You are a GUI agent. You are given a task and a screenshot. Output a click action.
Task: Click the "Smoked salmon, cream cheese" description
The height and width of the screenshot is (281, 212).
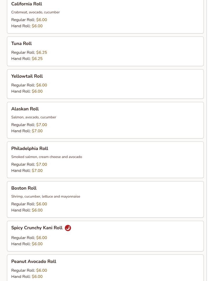coord(47,157)
